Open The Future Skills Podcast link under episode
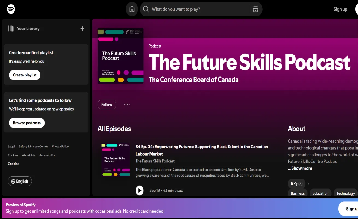The height and width of the screenshot is (219, 359). pyautogui.click(x=155, y=161)
